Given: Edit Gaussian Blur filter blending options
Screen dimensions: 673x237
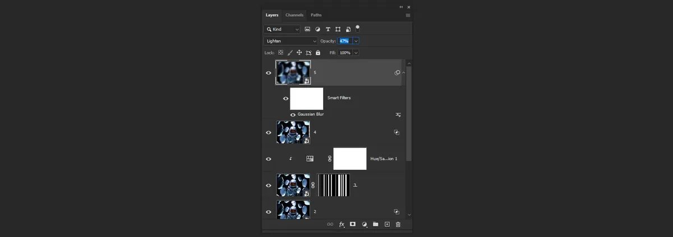Looking at the screenshot, I should click(398, 114).
